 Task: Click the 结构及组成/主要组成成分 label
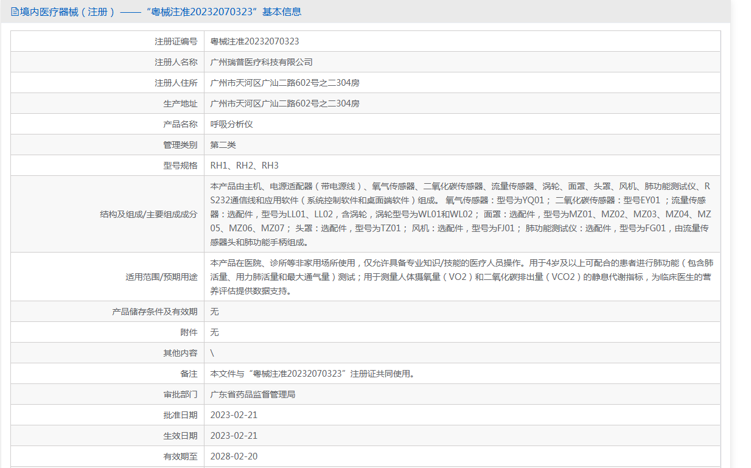pyautogui.click(x=148, y=214)
